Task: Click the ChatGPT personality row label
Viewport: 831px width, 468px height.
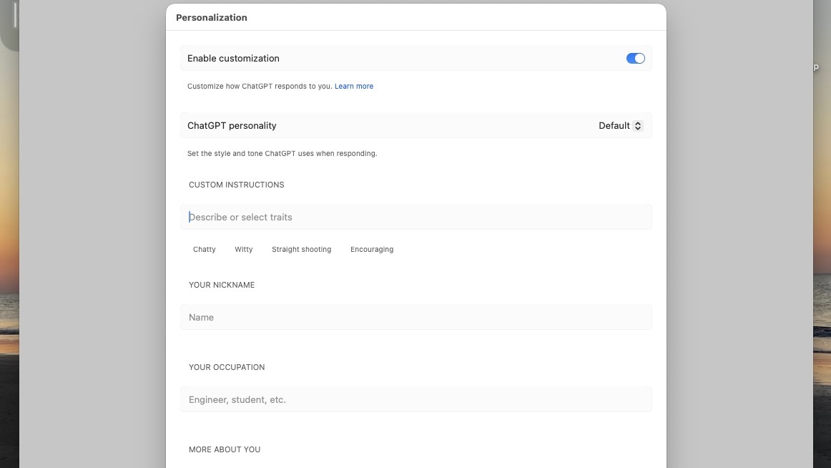Action: (232, 126)
